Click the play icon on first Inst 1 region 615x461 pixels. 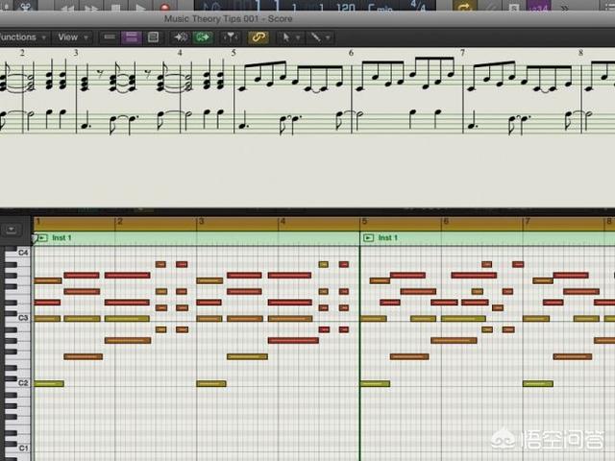(43, 238)
